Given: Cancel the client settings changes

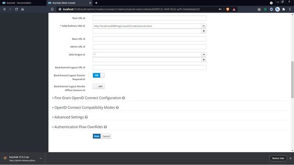Looking at the screenshot, I should [x=106, y=136].
